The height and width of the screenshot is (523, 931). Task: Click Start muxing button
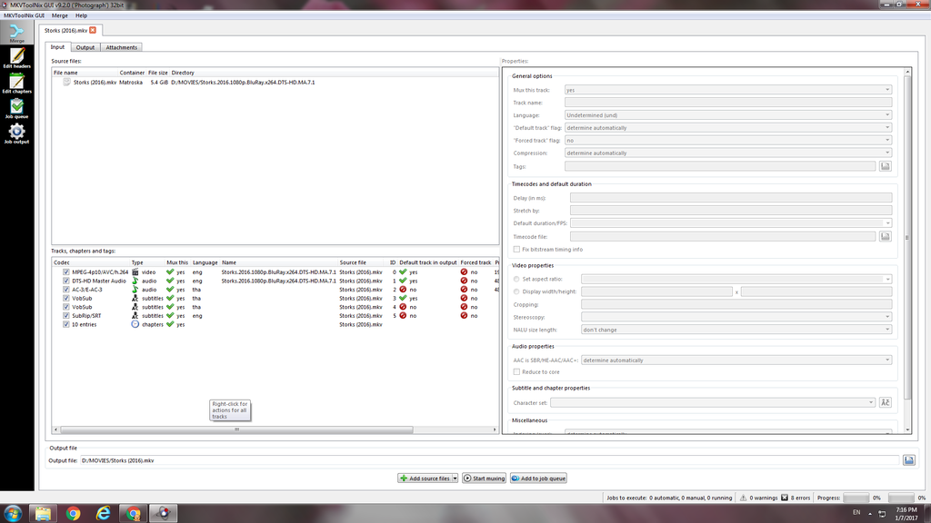tap(485, 479)
